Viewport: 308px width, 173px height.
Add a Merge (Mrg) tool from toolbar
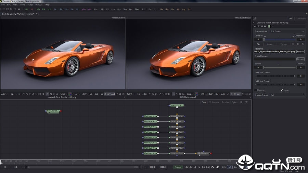point(125,9)
